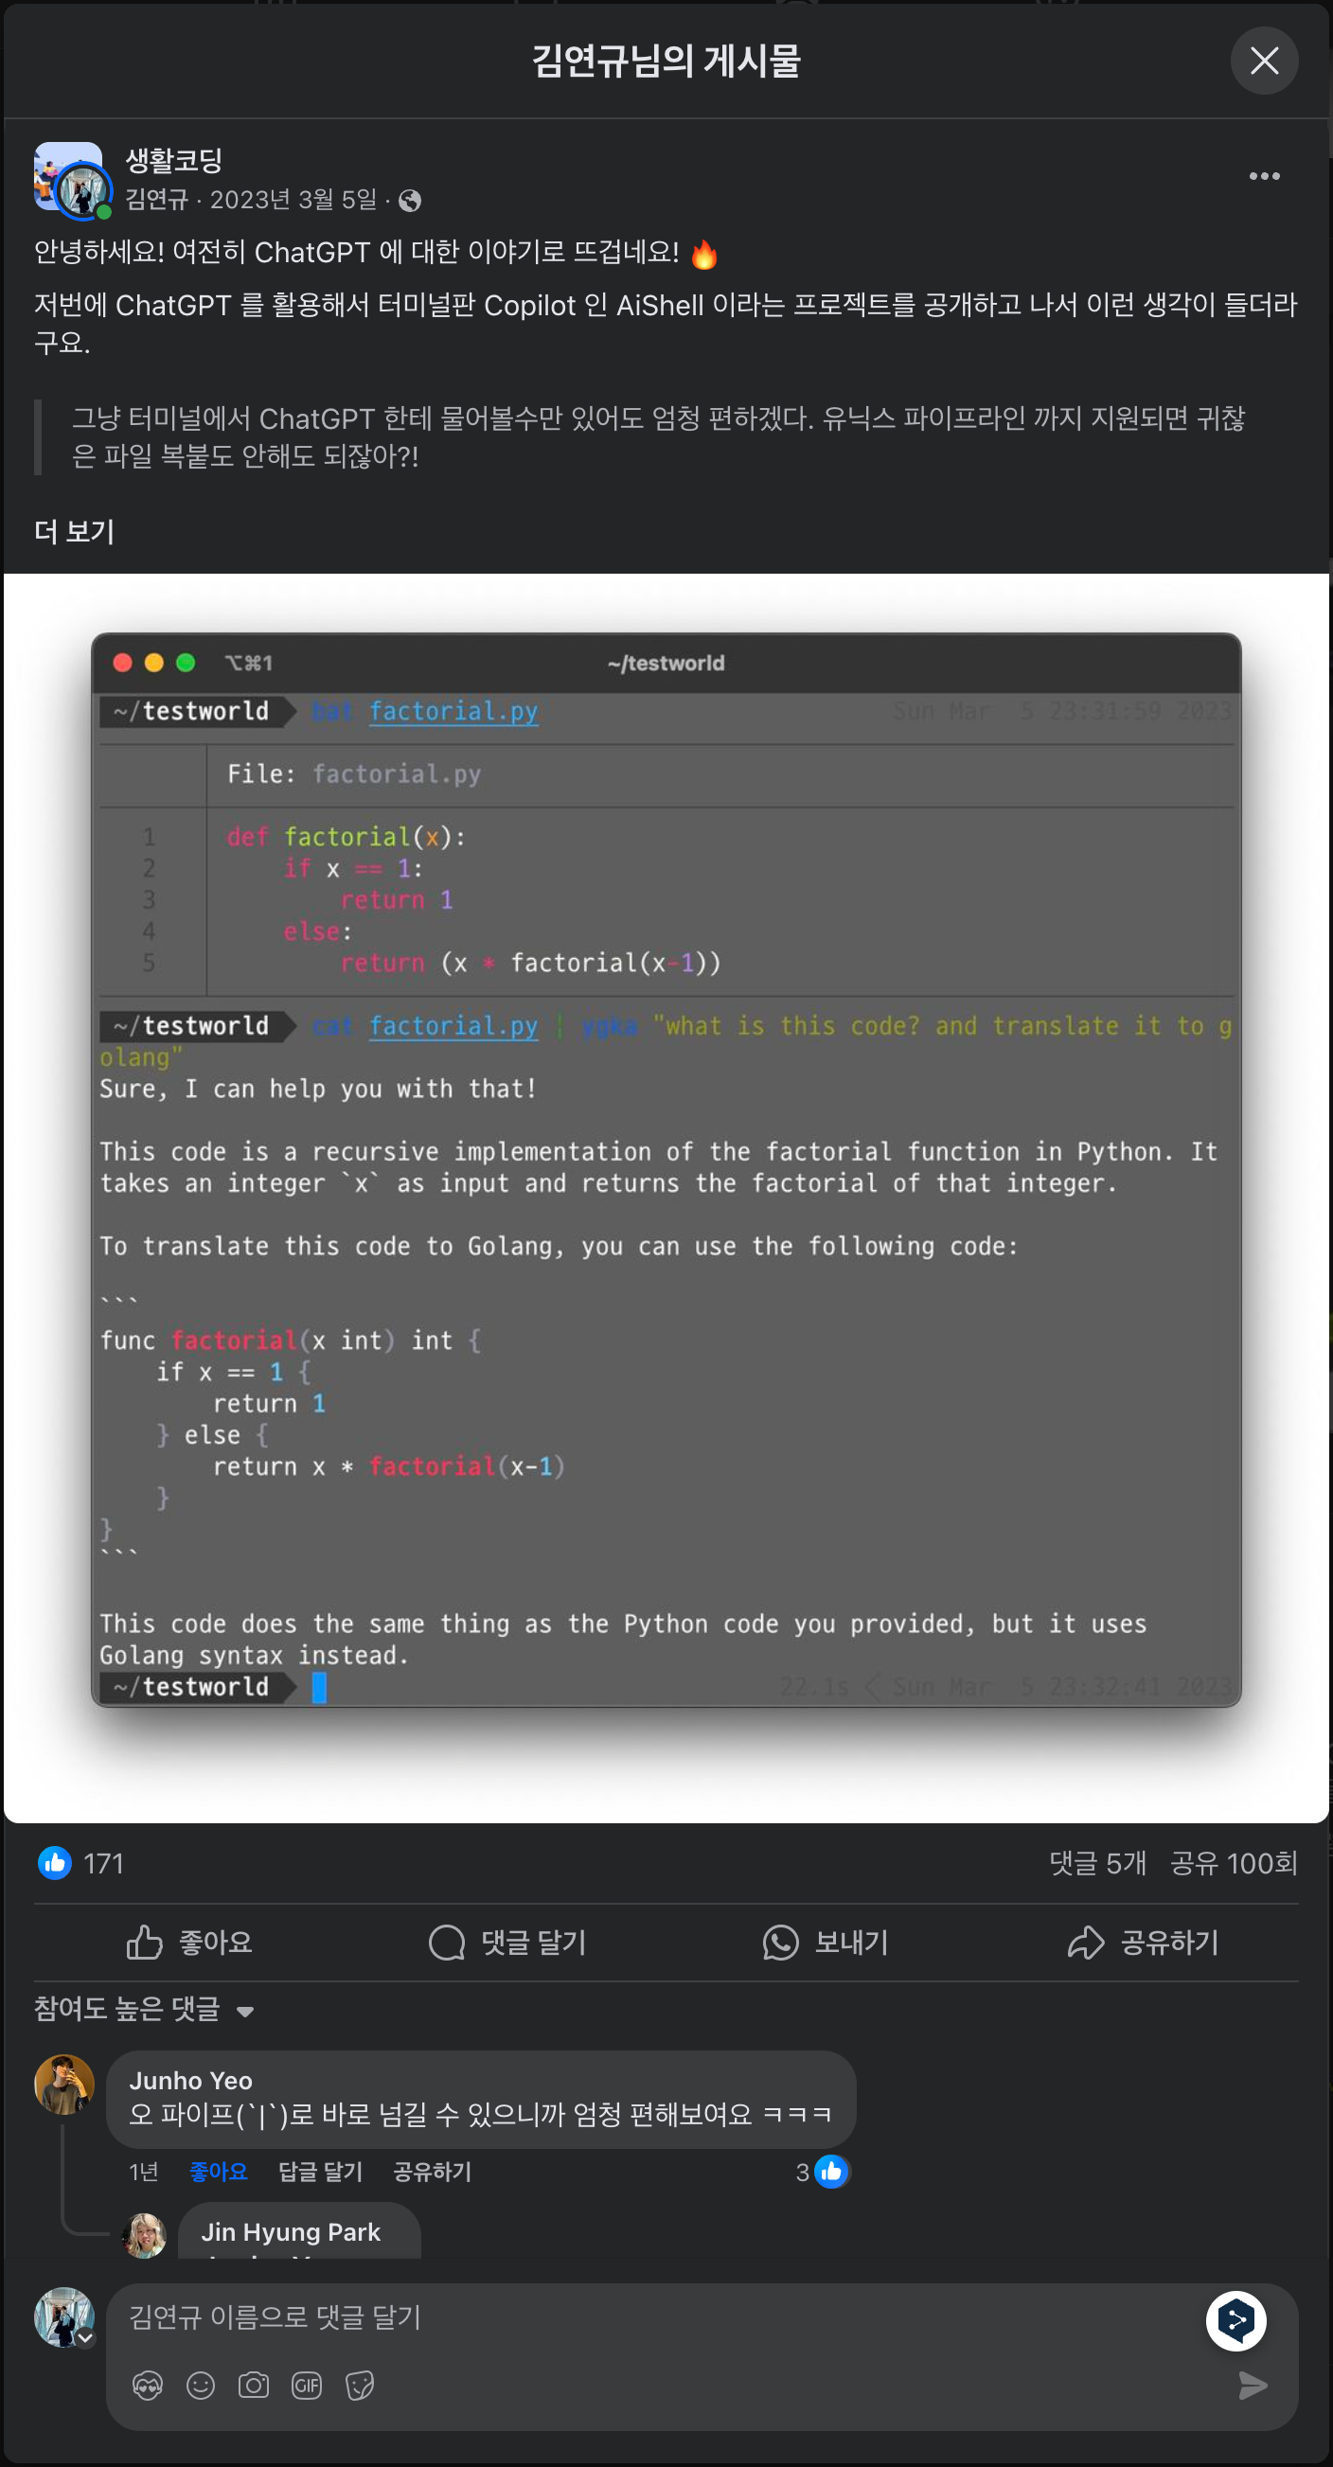This screenshot has width=1333, height=2467.
Task: Click the quoted paragraph starting 그냥 터미널에서
Action: coord(658,436)
